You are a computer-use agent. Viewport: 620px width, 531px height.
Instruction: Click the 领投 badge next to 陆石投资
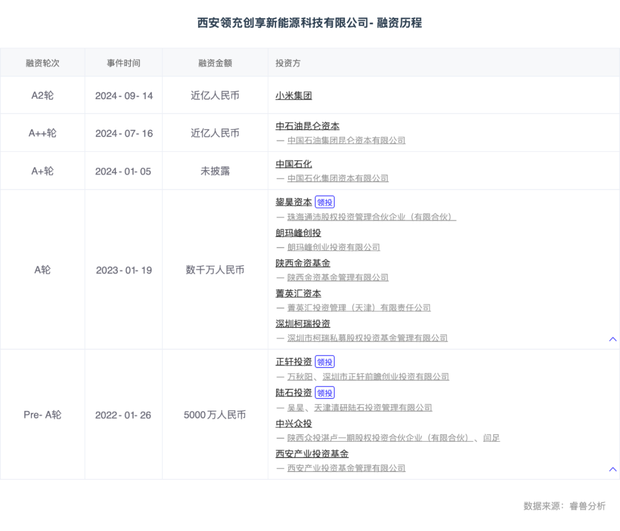[x=324, y=393]
